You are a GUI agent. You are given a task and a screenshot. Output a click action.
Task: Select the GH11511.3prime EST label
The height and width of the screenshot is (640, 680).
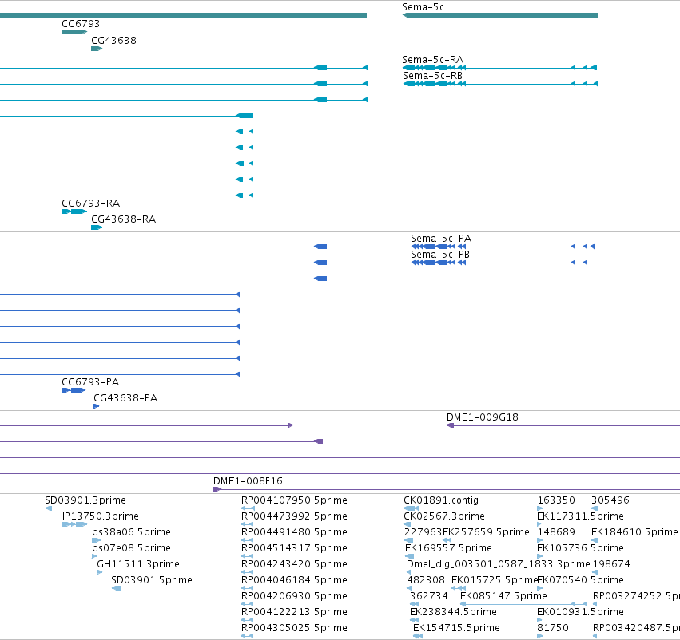138,563
